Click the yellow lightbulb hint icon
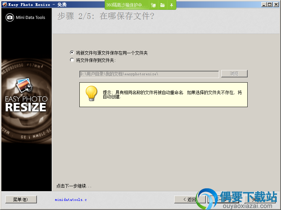281x210 pixels. 91,93
